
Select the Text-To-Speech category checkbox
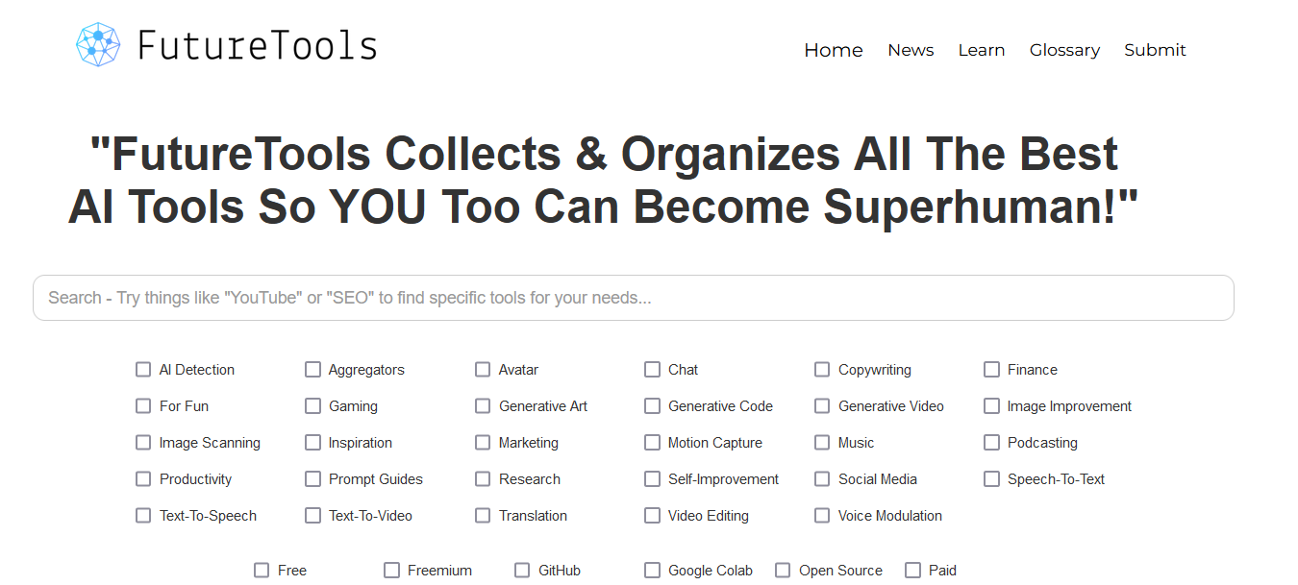click(143, 516)
